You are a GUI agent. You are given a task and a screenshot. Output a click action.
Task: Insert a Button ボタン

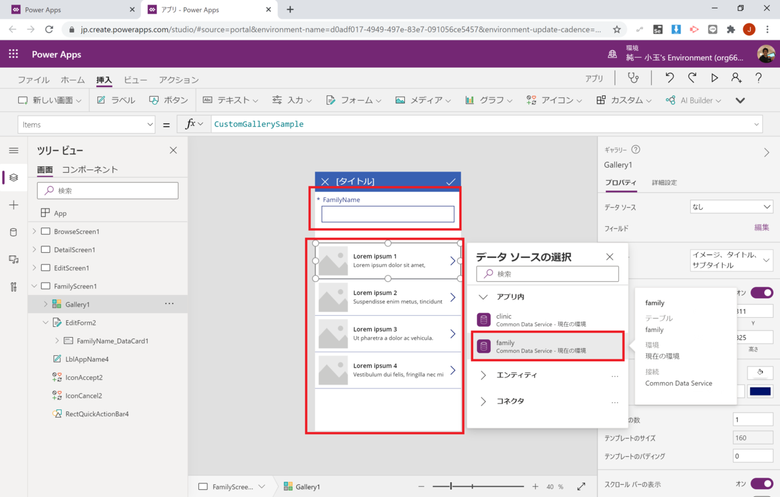click(x=168, y=100)
